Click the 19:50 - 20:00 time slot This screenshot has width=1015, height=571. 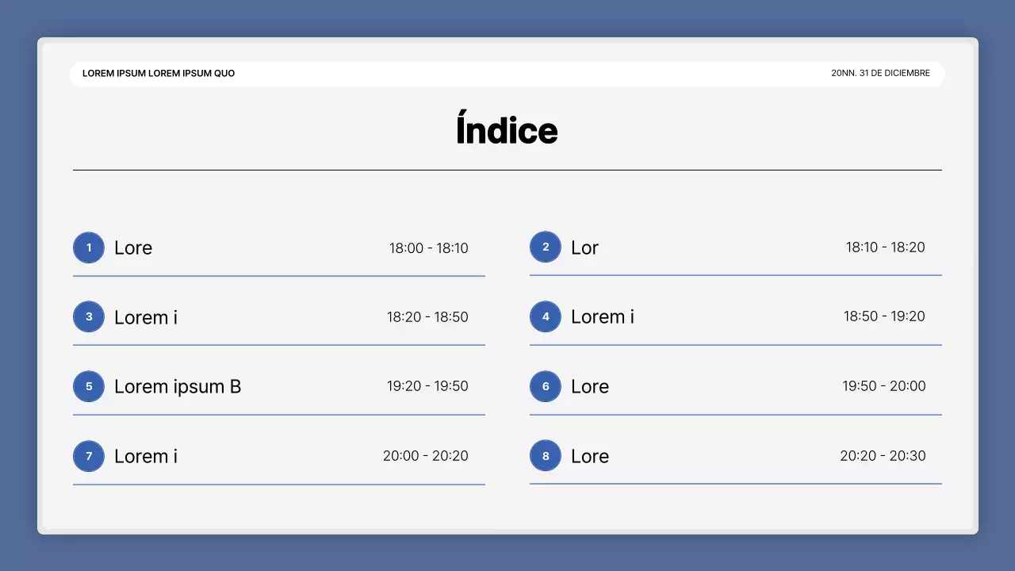point(883,386)
